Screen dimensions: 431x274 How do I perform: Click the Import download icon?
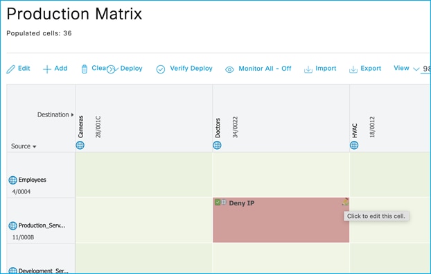click(x=308, y=69)
